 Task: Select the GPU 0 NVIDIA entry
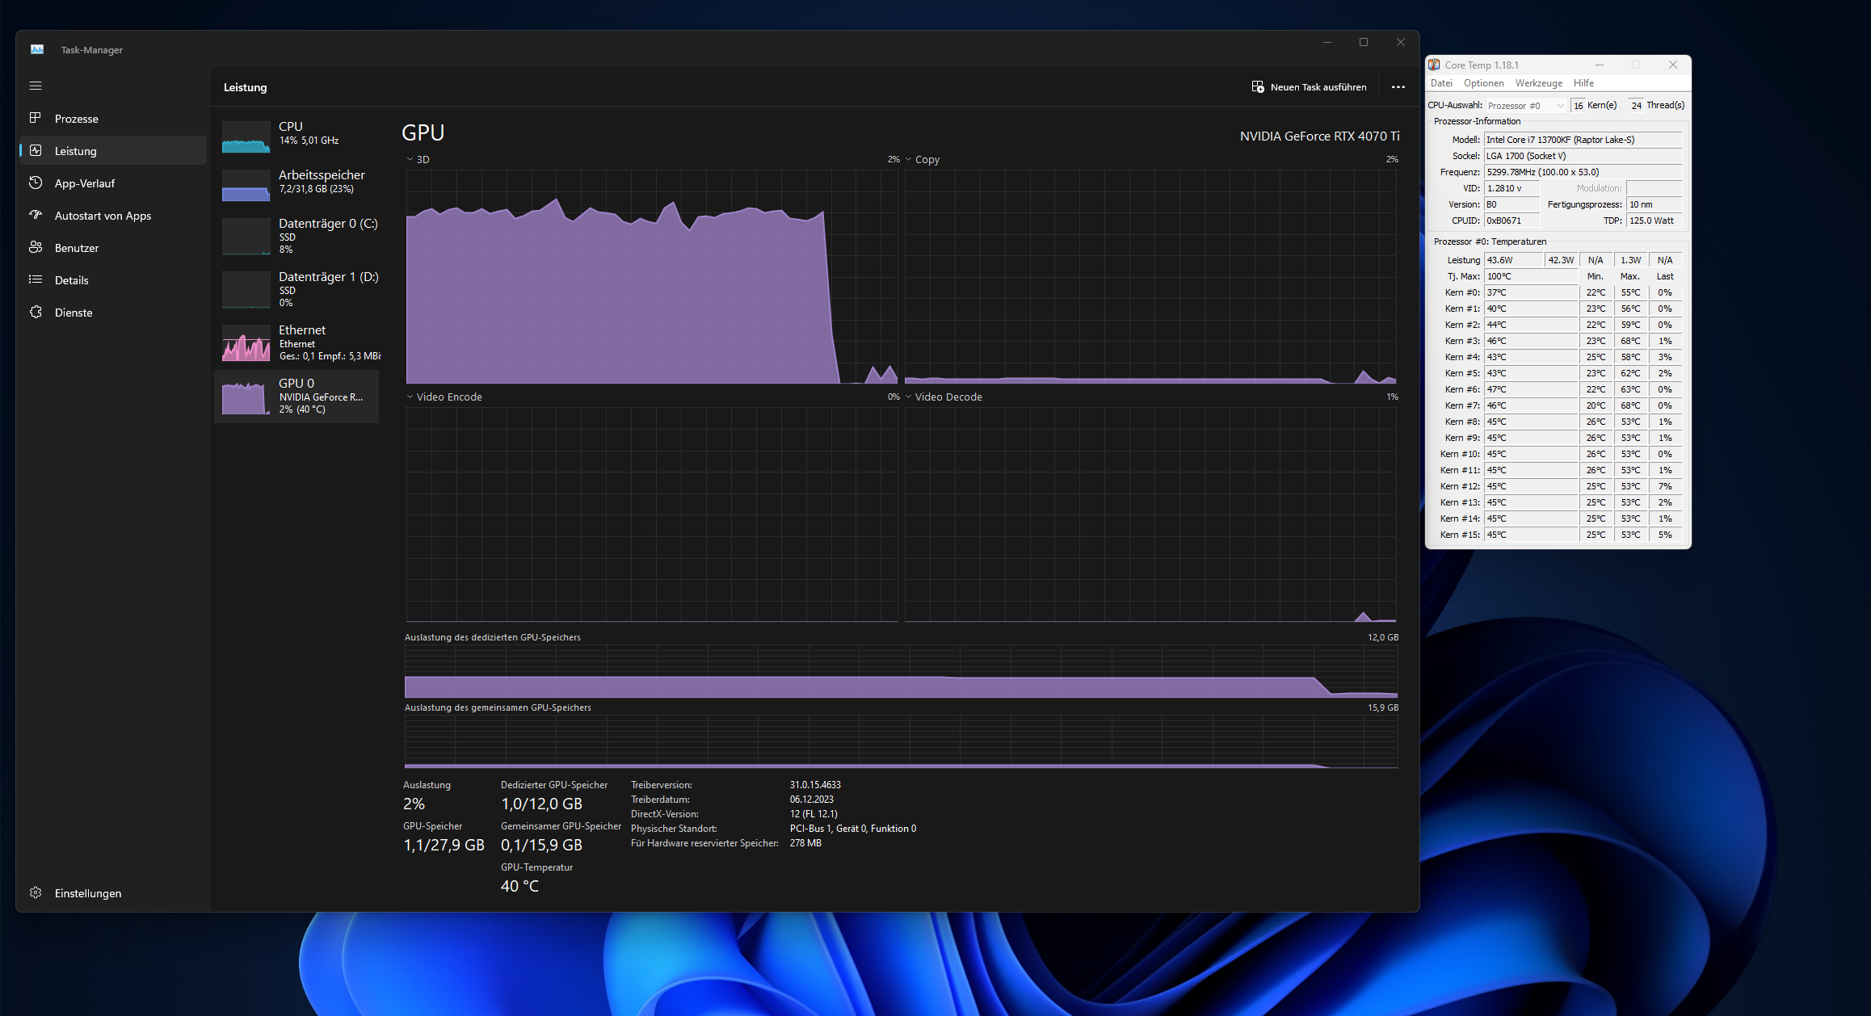(297, 397)
